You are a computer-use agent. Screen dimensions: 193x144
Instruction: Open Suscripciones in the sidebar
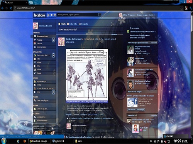tap(44, 117)
